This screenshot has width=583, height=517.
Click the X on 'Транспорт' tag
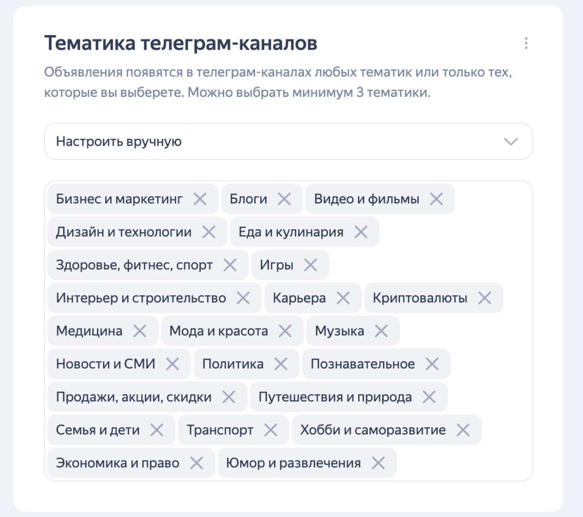point(271,430)
